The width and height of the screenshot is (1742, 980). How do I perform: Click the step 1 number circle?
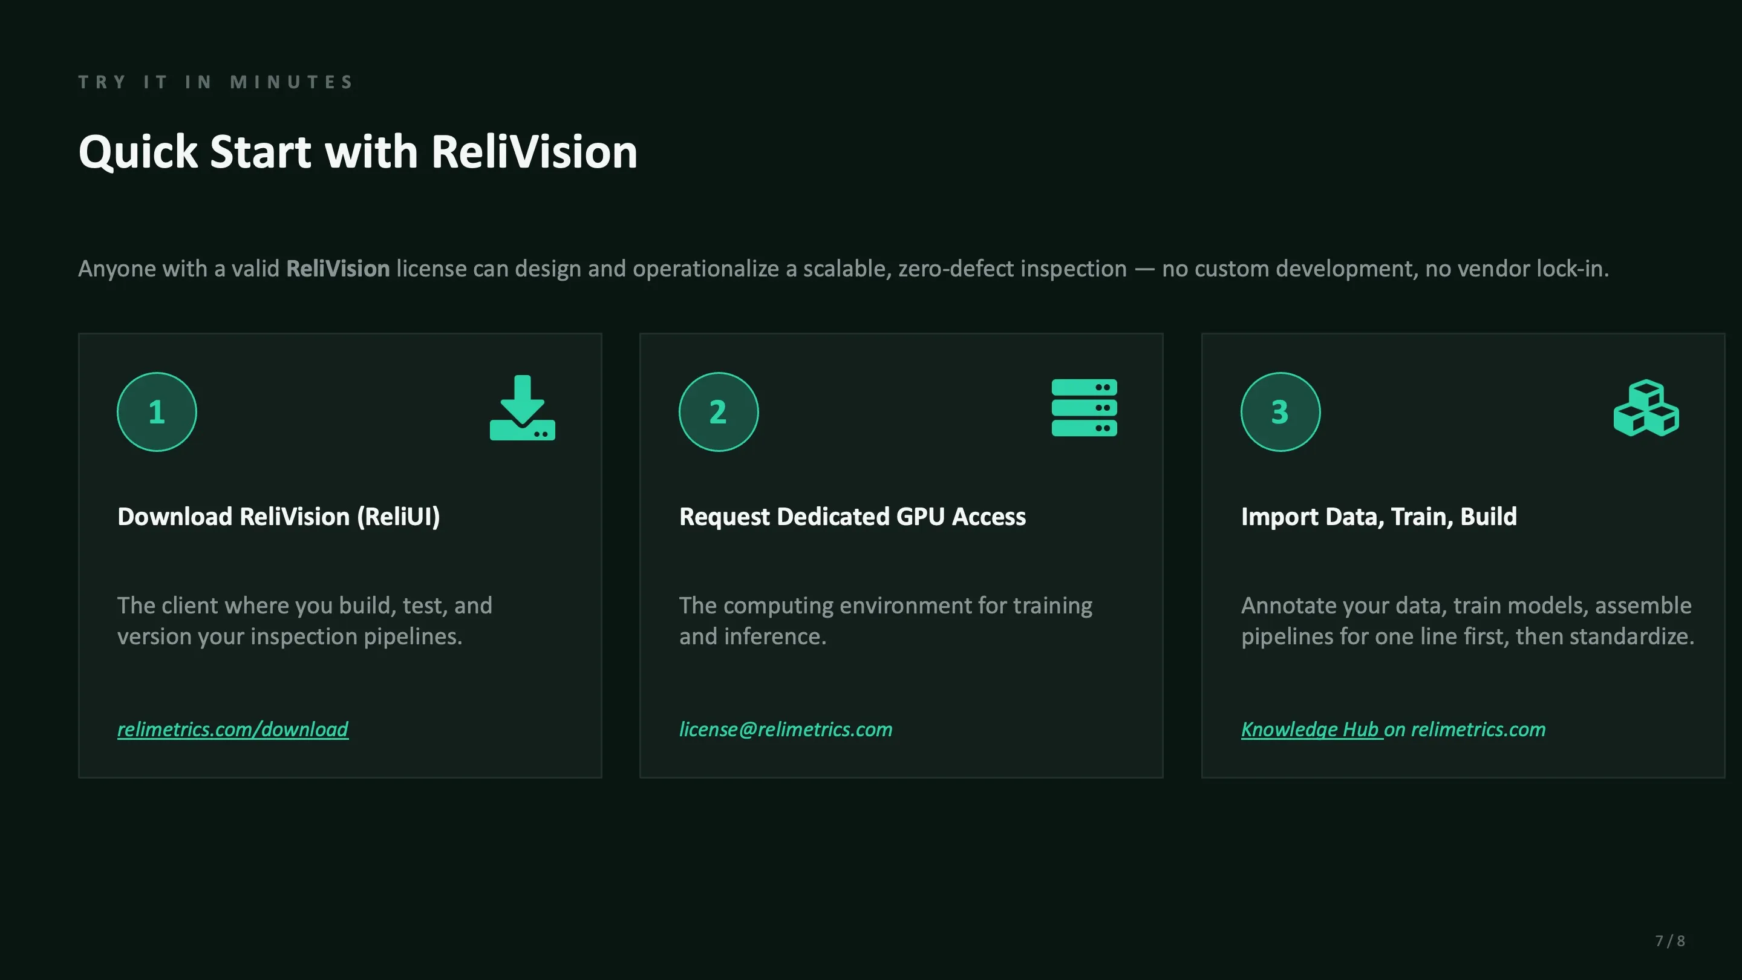pyautogui.click(x=157, y=412)
